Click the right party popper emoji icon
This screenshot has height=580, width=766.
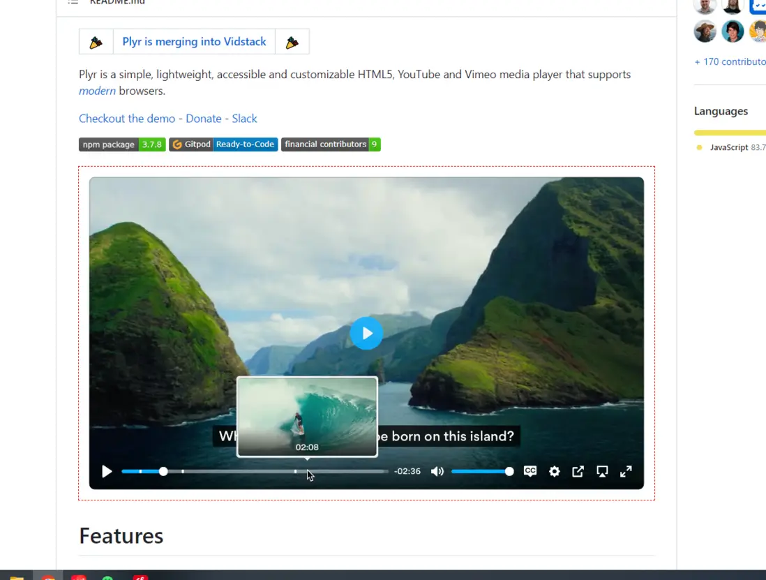pyautogui.click(x=292, y=42)
